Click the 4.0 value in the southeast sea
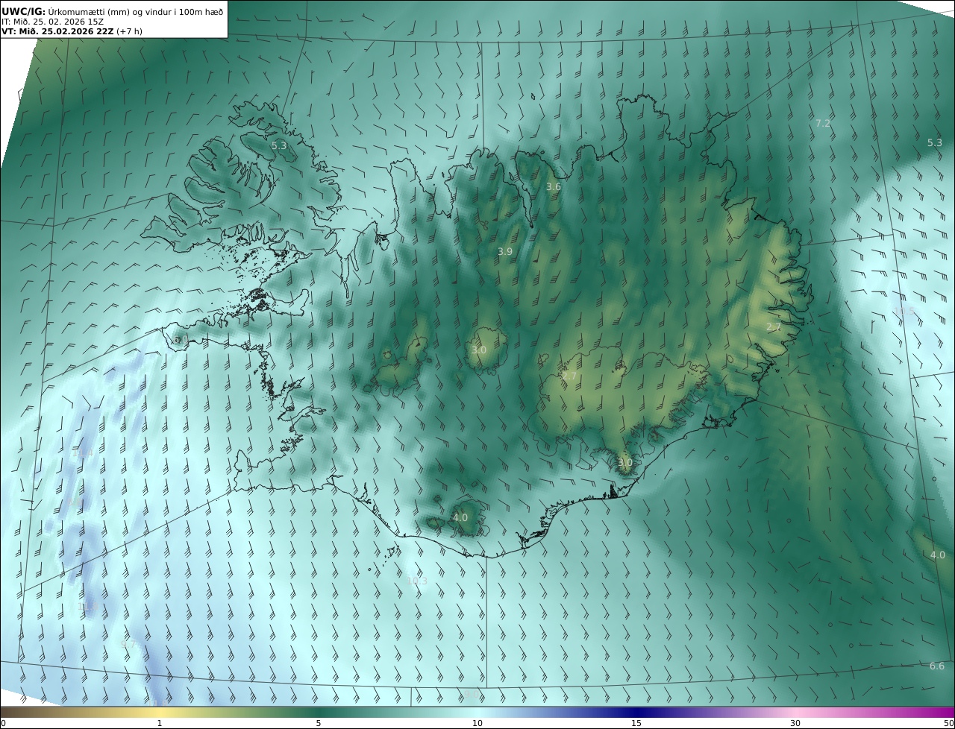 (938, 555)
